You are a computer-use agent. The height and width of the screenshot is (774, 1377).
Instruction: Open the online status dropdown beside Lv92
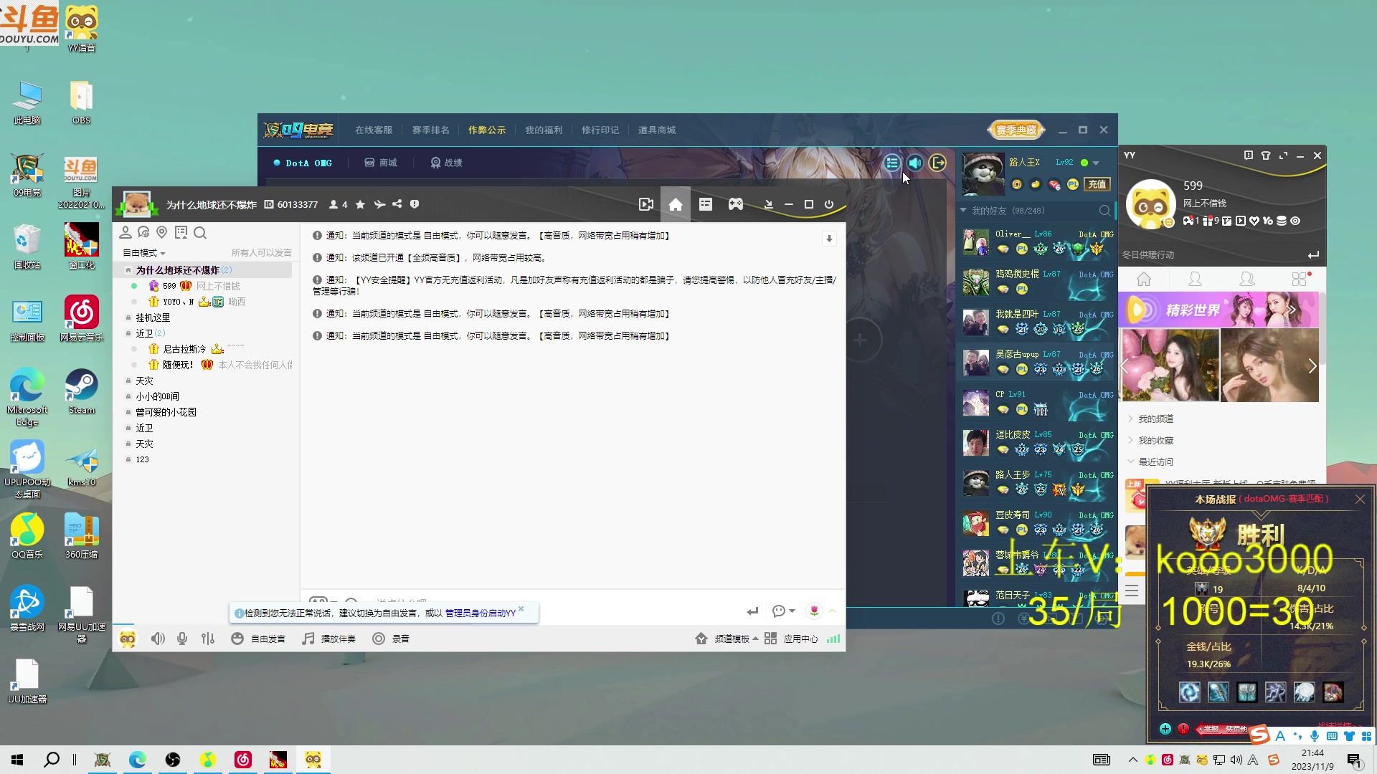tap(1096, 163)
